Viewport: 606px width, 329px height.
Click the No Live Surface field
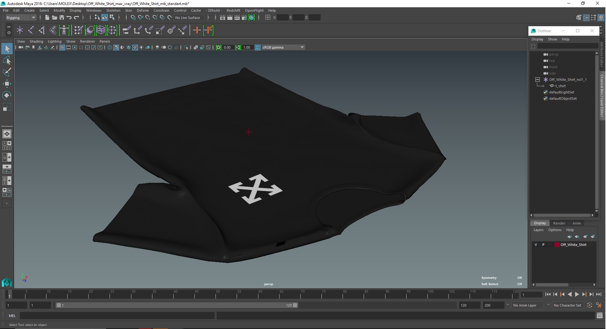click(x=189, y=18)
